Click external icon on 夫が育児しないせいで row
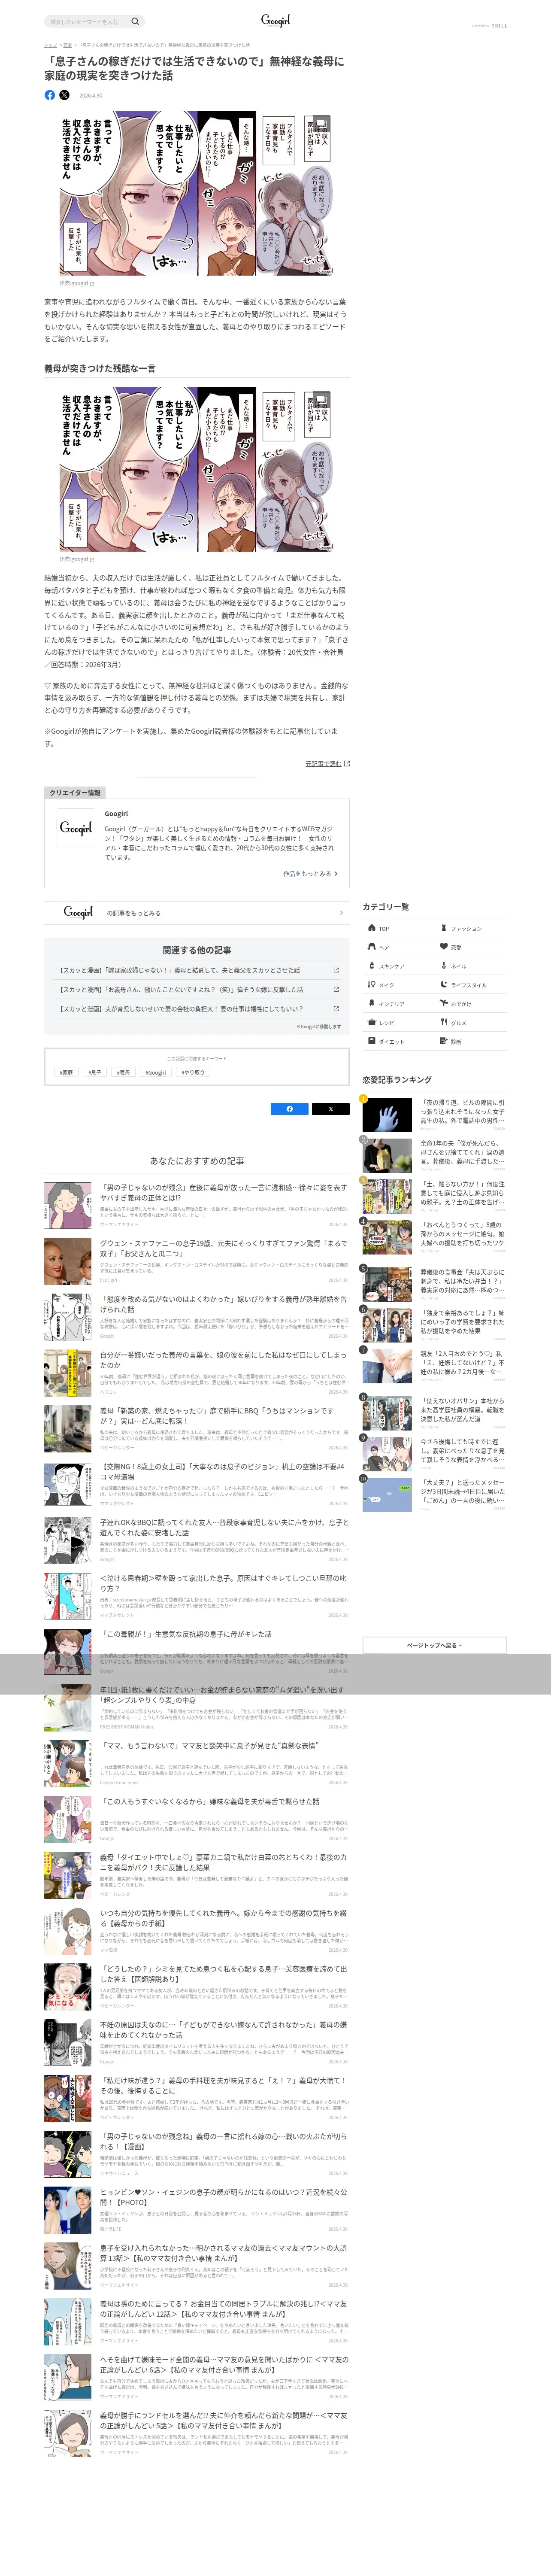Image resolution: width=551 pixels, height=2576 pixels. pyautogui.click(x=336, y=1008)
